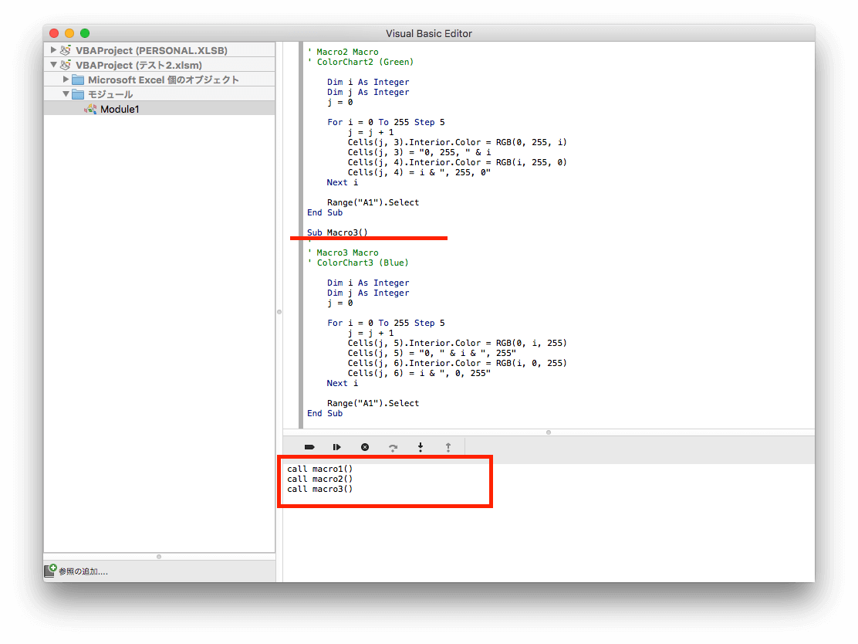Click the 'Sub Macro3()' code line
The image size is (858, 644).
pyautogui.click(x=337, y=232)
